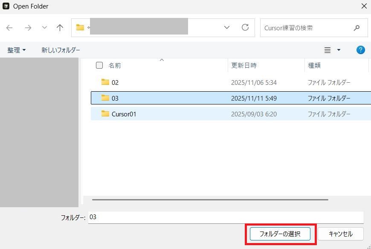Toggle sort order via 名前 column chevron
Image resolution: width=371 pixels, height=249 pixels.
(162, 60)
